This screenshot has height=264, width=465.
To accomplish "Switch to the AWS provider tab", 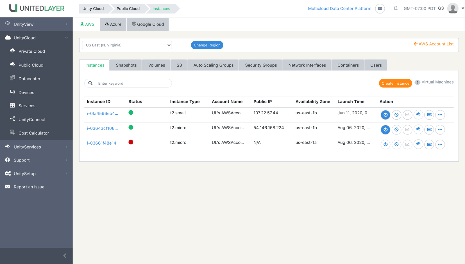I will pos(87,24).
